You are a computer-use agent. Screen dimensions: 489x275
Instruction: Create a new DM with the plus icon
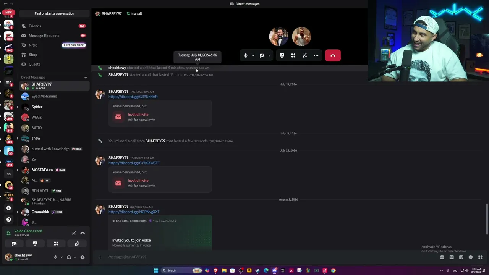(86, 77)
